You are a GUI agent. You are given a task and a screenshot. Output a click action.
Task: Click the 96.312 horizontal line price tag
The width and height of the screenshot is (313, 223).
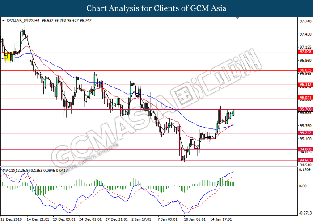click(x=305, y=85)
